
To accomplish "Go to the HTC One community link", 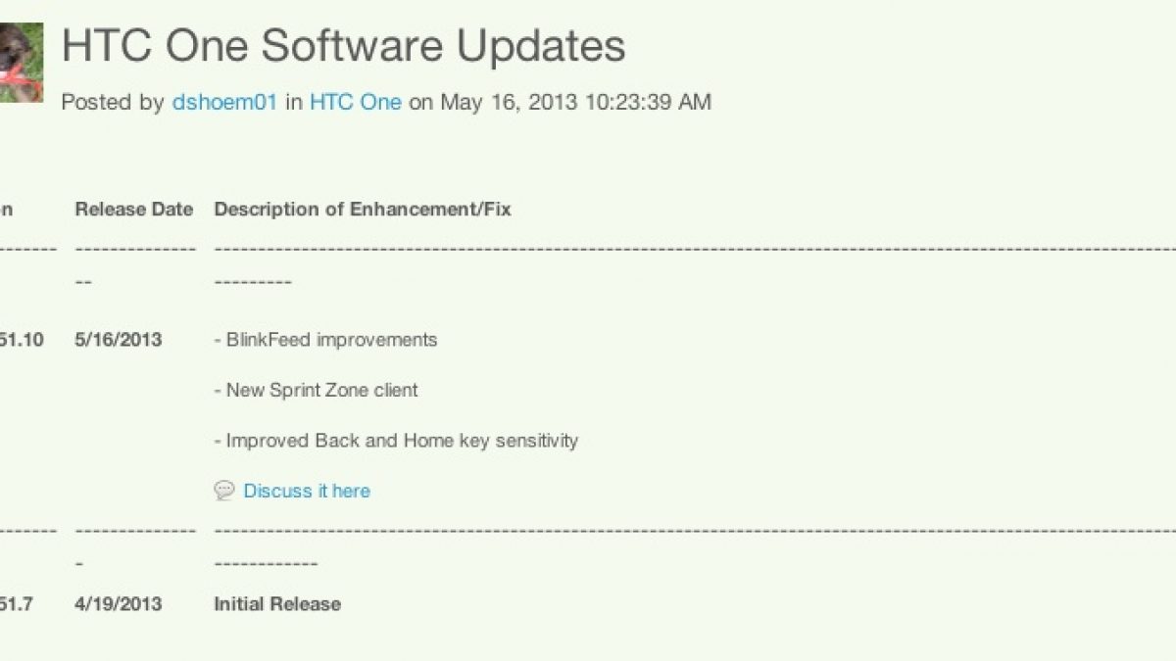I will (x=356, y=102).
